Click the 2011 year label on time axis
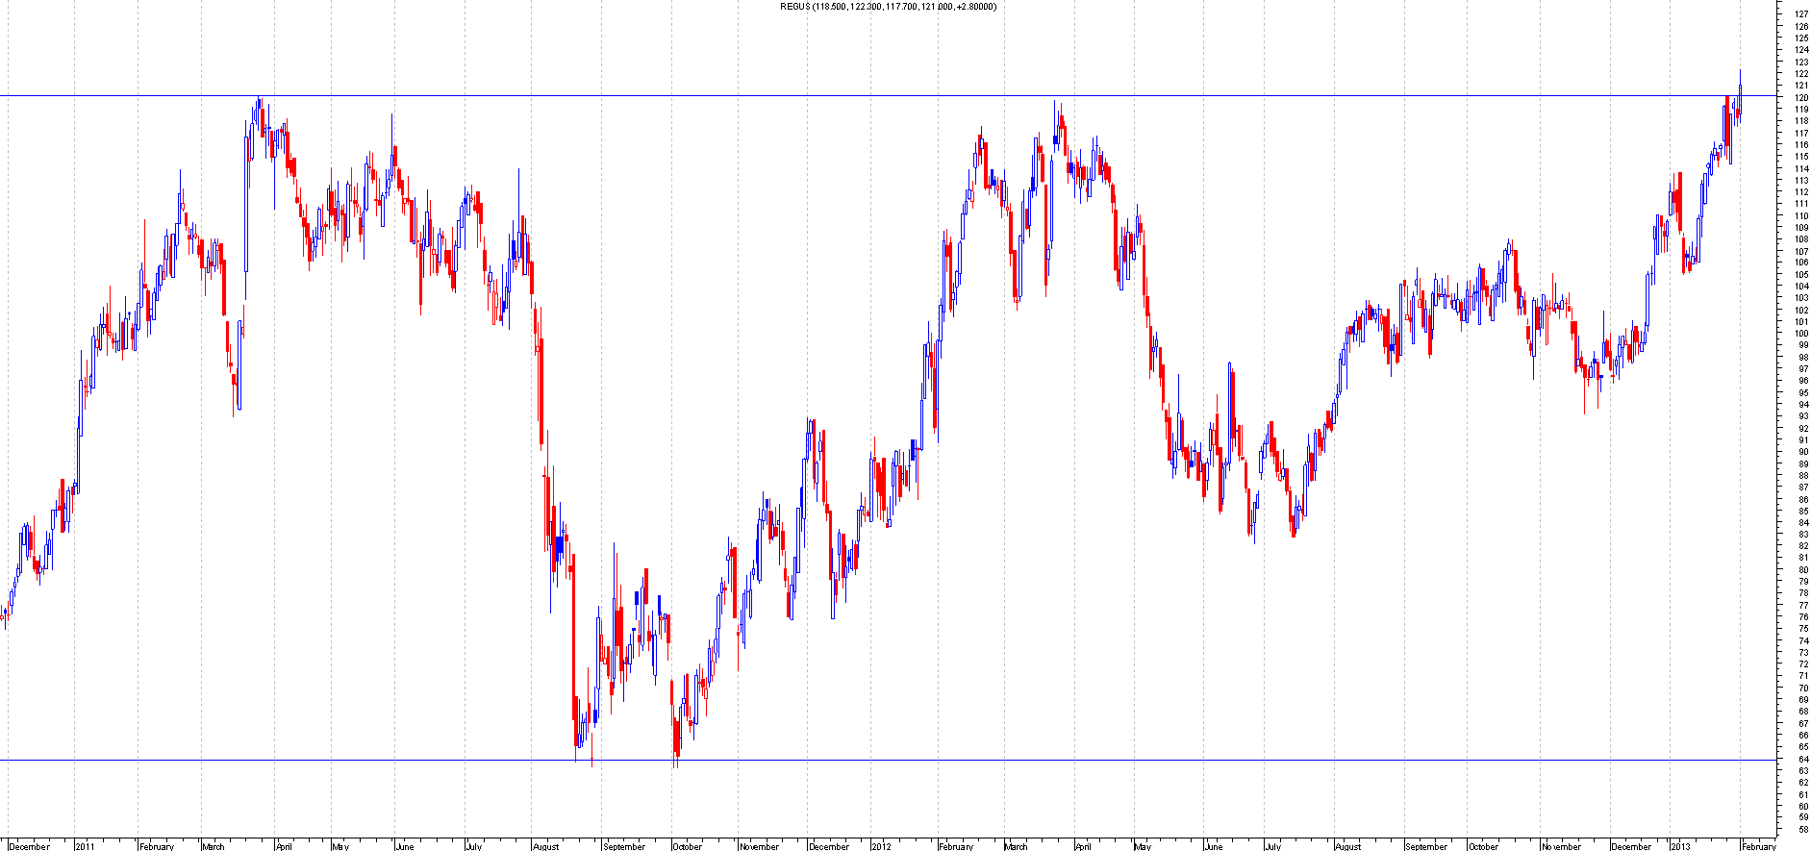 point(86,846)
